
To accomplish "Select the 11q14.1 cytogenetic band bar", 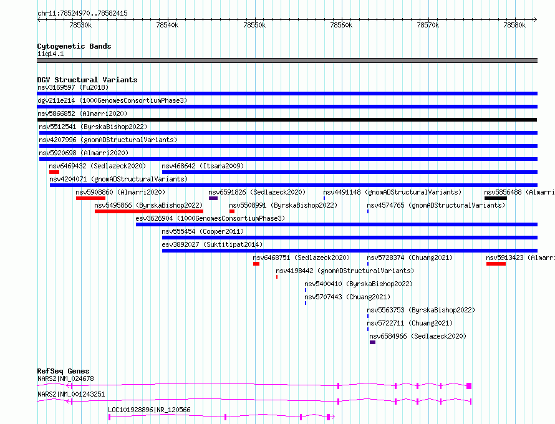I will coord(287,60).
